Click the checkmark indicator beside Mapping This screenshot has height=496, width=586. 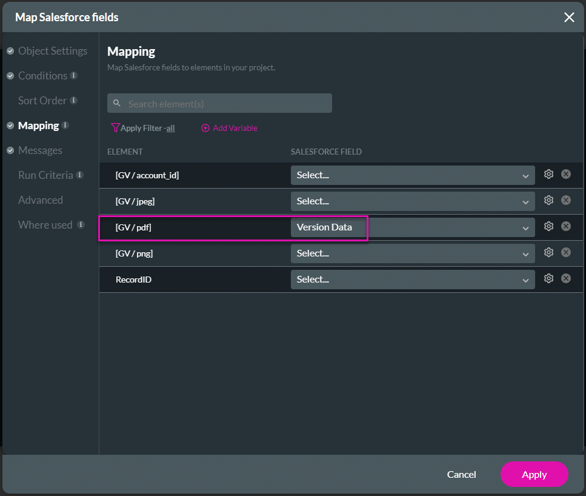(x=10, y=125)
